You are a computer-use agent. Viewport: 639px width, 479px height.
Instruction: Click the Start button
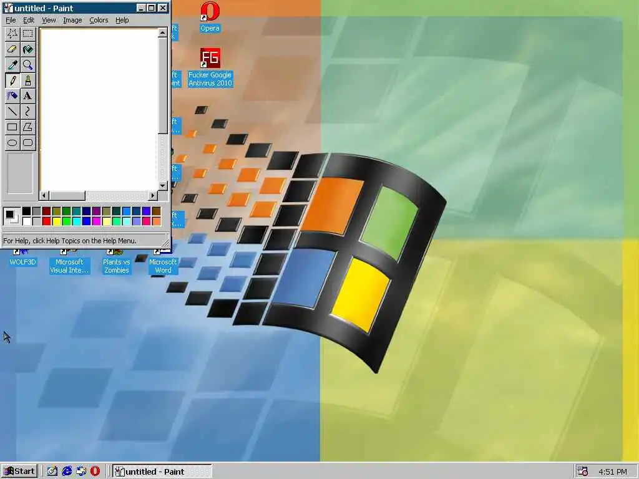click(x=19, y=472)
